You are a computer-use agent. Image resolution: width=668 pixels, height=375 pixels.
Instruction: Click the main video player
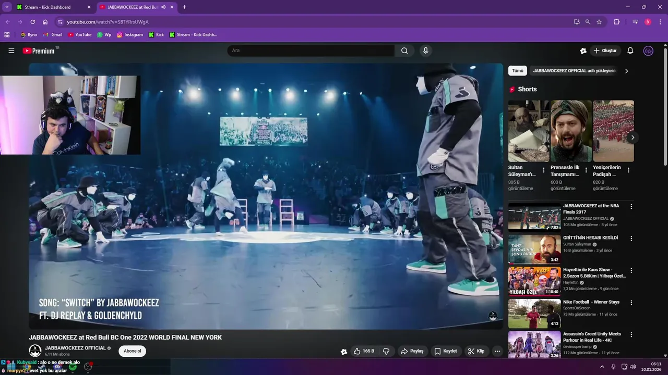click(266, 196)
